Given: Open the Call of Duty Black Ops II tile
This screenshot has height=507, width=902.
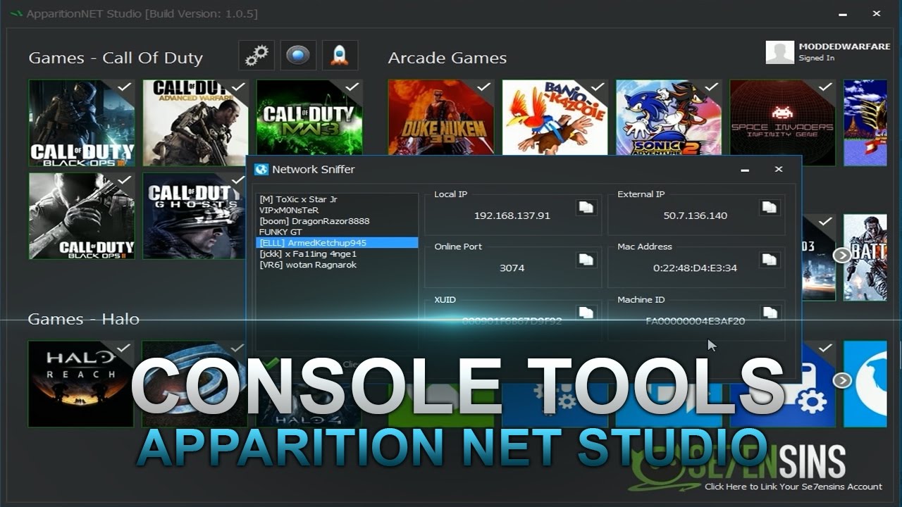Looking at the screenshot, I should coord(82,216).
